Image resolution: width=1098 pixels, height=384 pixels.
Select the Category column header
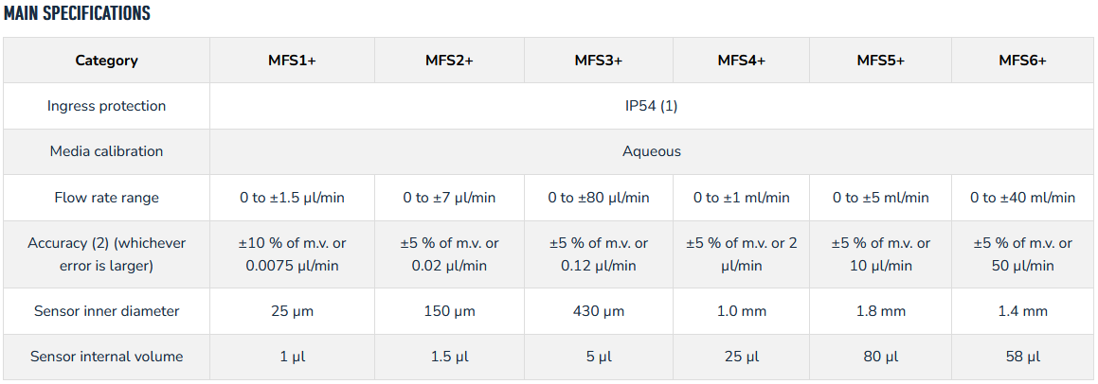(106, 61)
